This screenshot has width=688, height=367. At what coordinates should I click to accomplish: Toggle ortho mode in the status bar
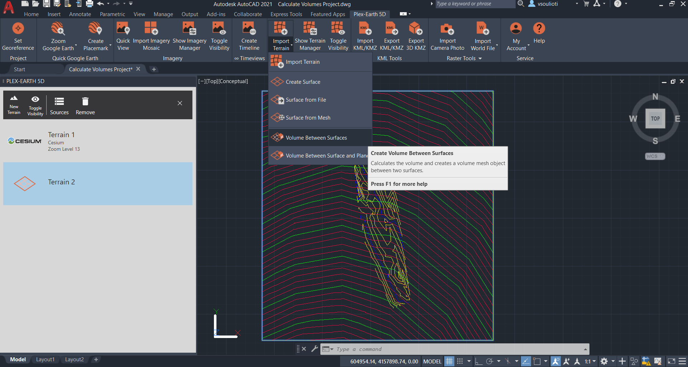(x=478, y=361)
